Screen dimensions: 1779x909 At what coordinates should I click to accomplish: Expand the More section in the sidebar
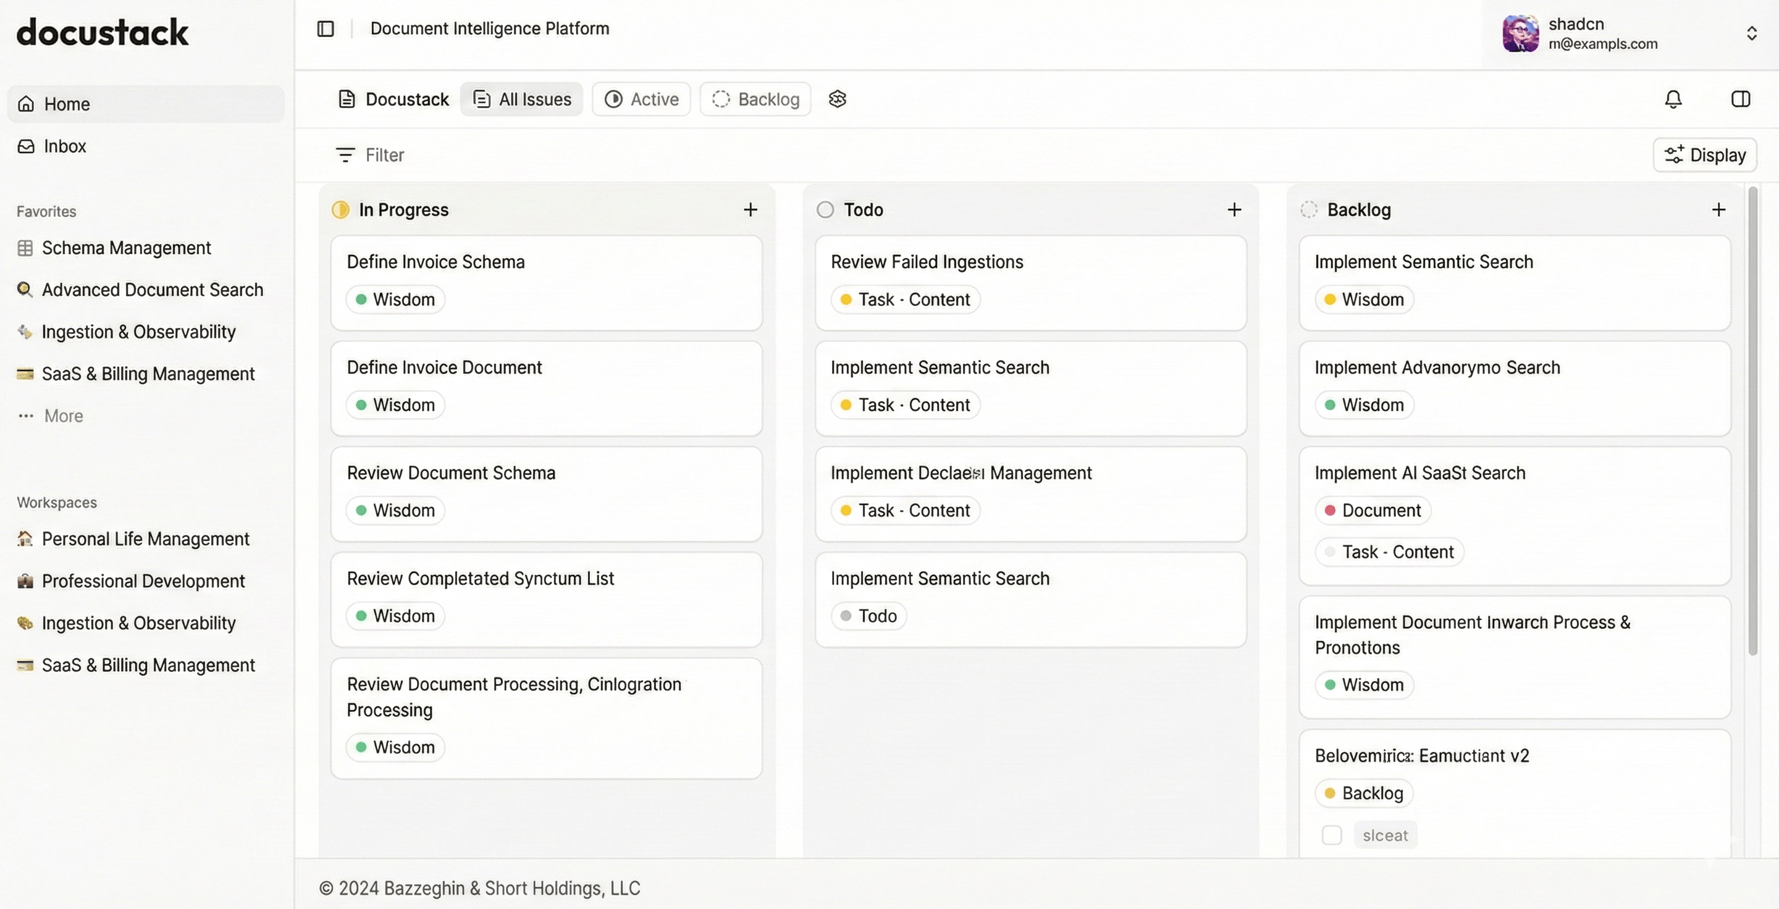click(x=63, y=416)
